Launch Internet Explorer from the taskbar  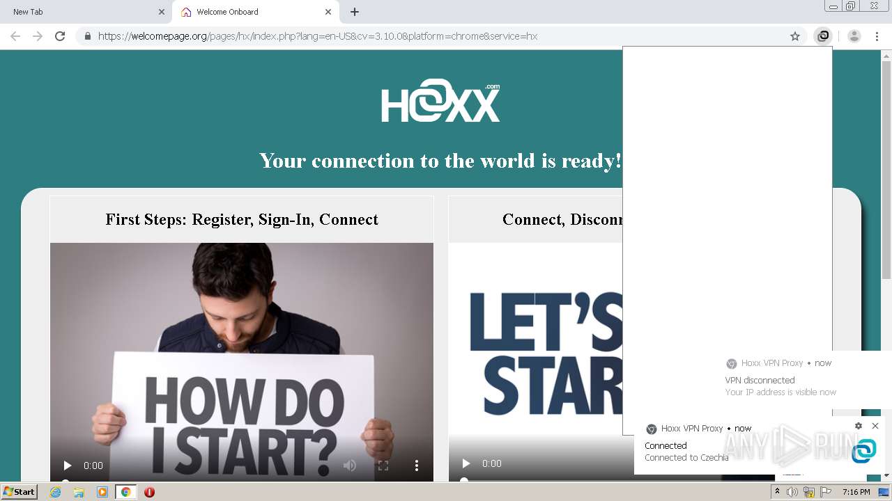[55, 492]
